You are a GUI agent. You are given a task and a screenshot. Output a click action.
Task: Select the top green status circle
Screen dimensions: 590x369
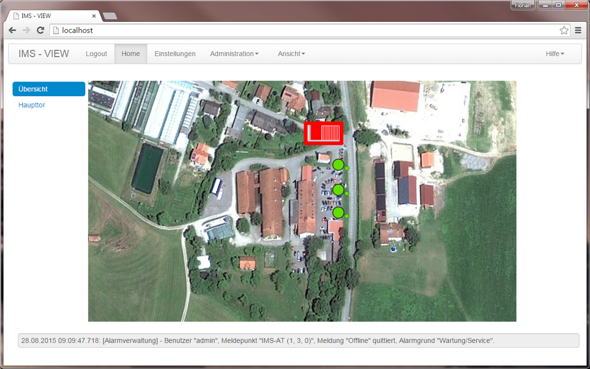(338, 165)
